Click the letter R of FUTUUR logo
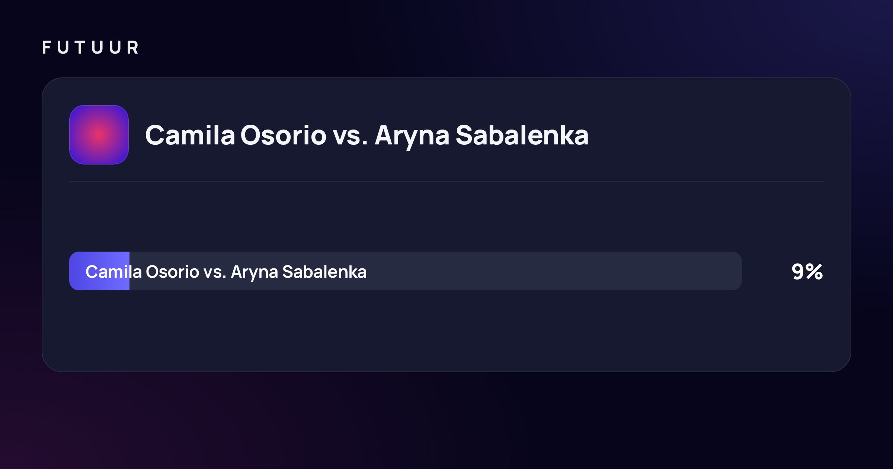 coord(133,48)
